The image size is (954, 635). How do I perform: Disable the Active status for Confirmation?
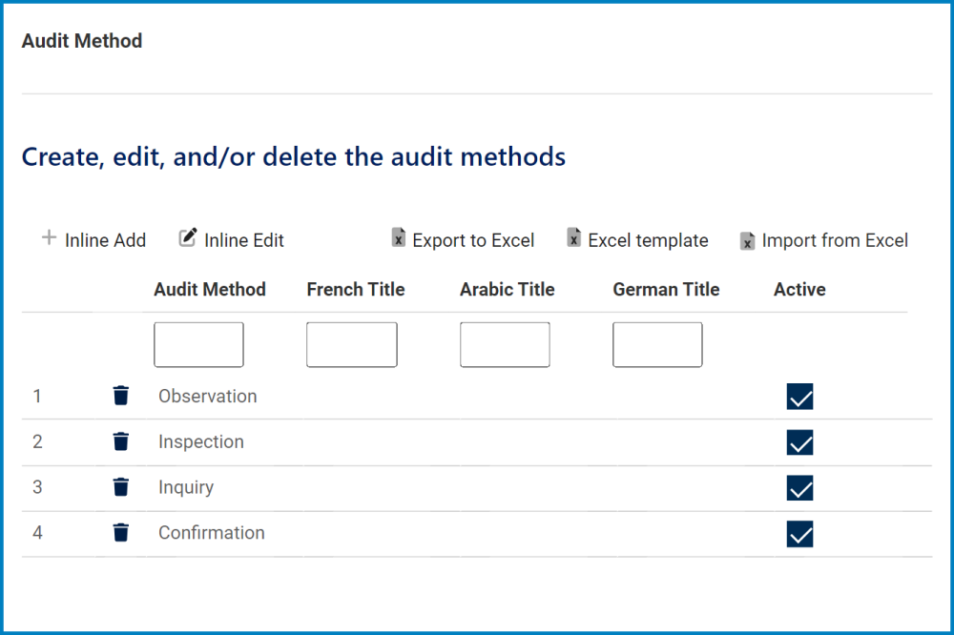[800, 534]
